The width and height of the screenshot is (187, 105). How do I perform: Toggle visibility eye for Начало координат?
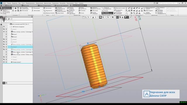pyautogui.click(x=4, y=27)
